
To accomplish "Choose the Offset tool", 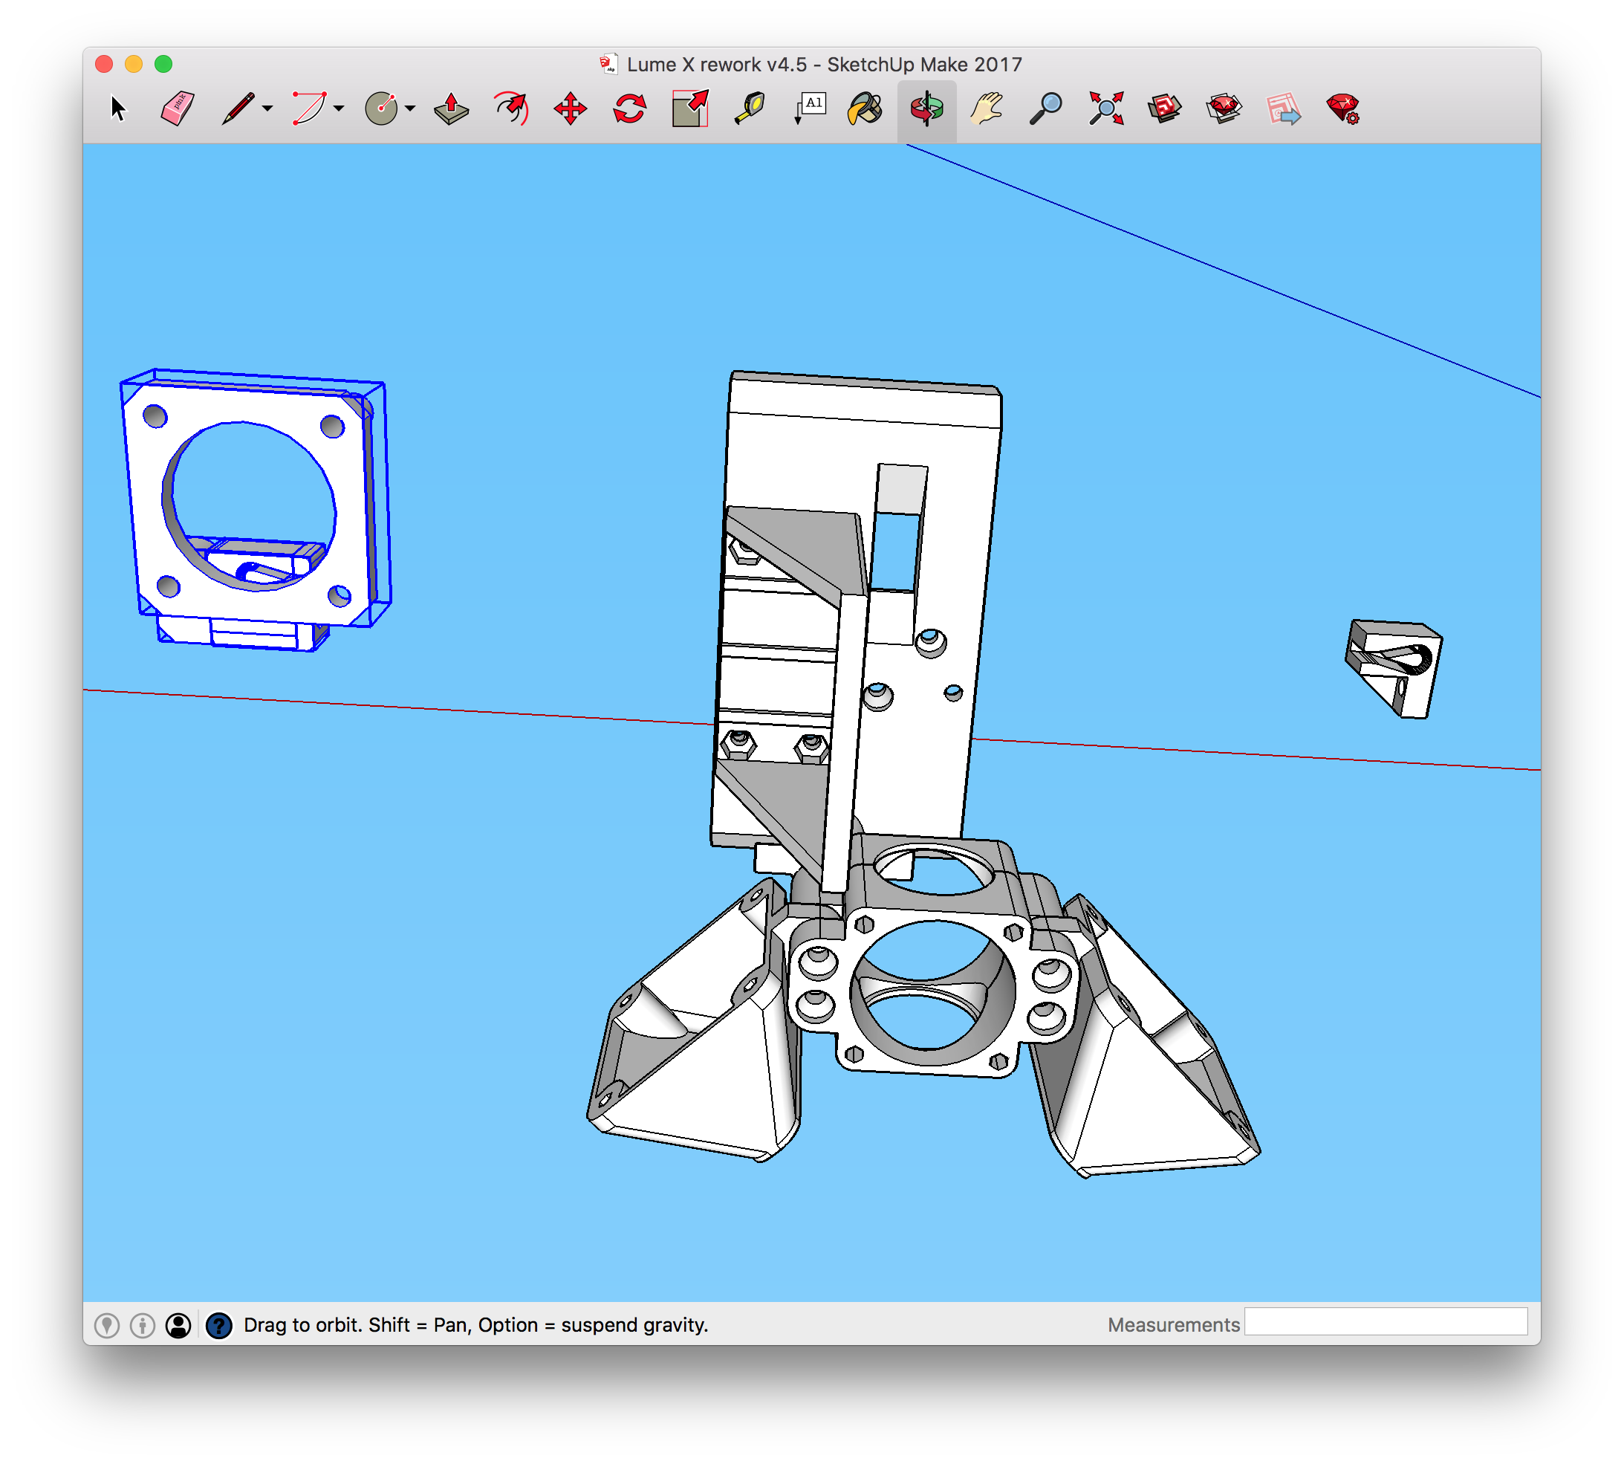I will click(x=511, y=108).
